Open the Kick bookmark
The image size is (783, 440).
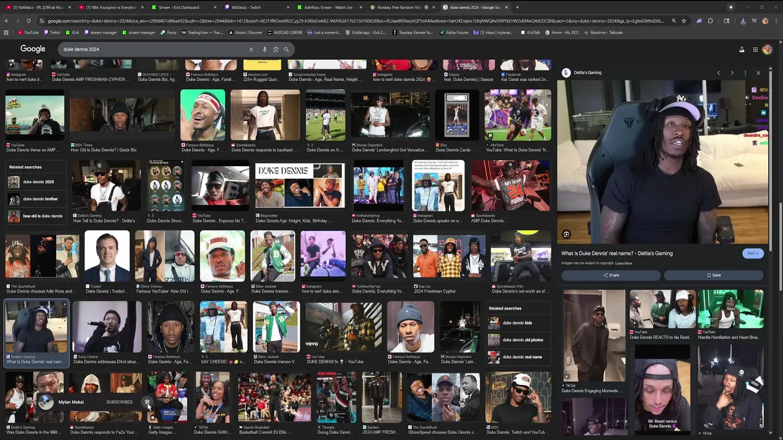[73, 32]
